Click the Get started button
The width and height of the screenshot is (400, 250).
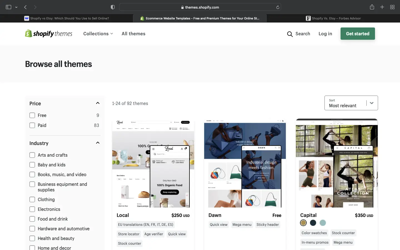coord(358,34)
